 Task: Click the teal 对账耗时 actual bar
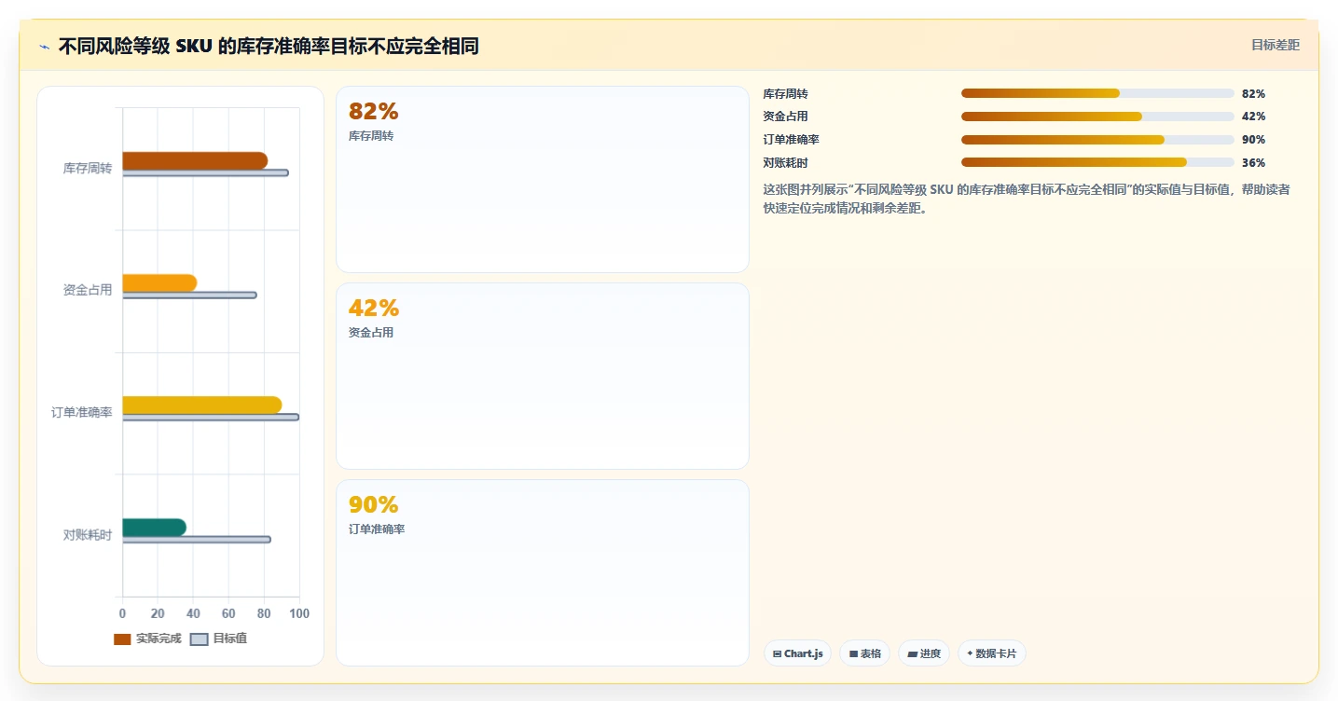(x=154, y=527)
